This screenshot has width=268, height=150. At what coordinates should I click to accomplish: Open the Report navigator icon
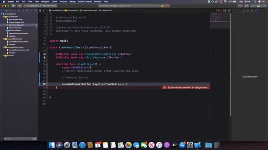(35, 10)
